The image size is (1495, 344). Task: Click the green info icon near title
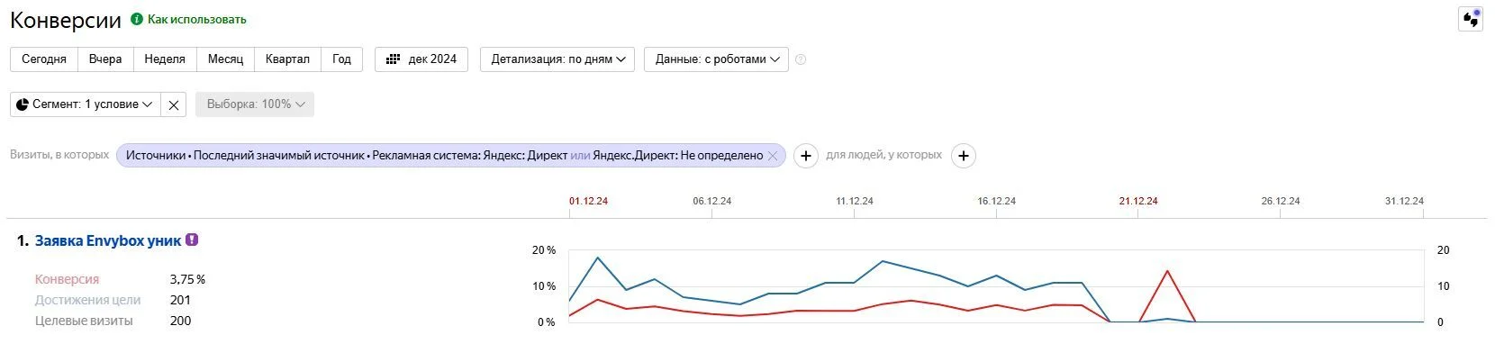(x=137, y=19)
